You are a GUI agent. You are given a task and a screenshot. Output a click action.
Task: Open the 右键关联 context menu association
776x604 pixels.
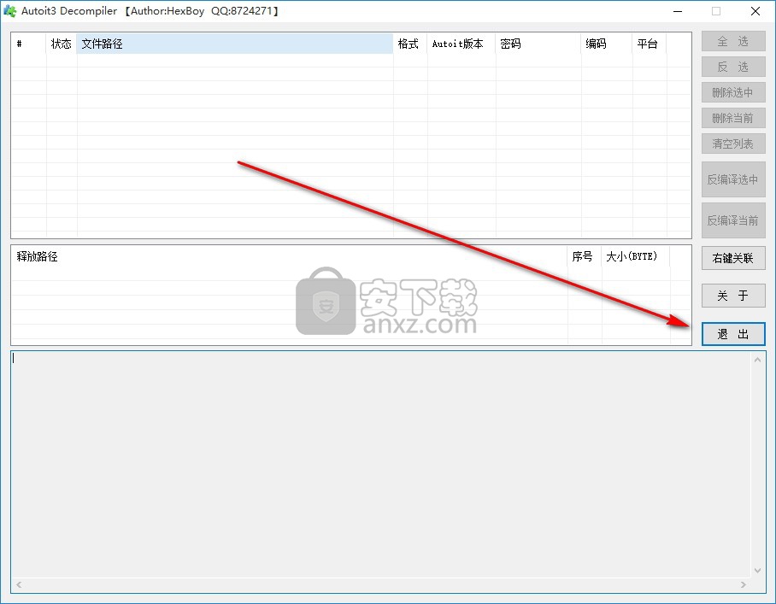point(733,258)
